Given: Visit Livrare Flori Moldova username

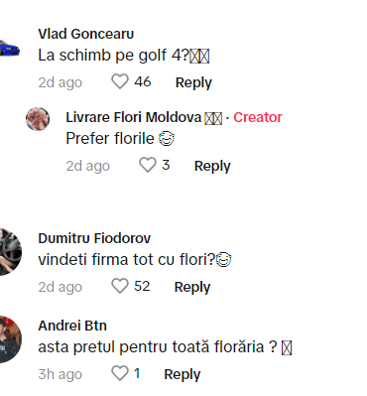Looking at the screenshot, I should (x=134, y=117).
